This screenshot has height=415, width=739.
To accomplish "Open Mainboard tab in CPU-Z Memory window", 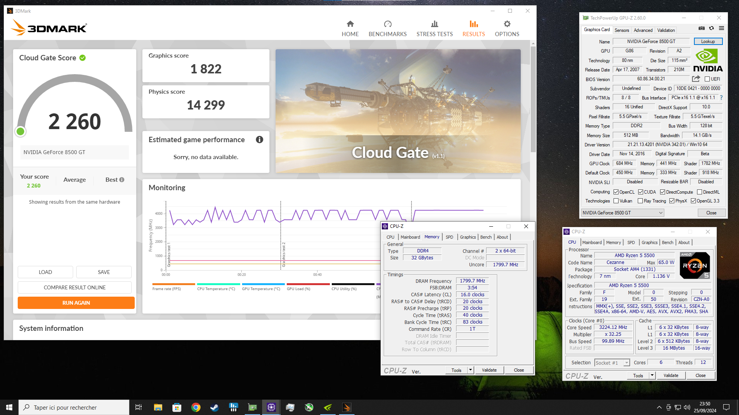I will [x=410, y=237].
